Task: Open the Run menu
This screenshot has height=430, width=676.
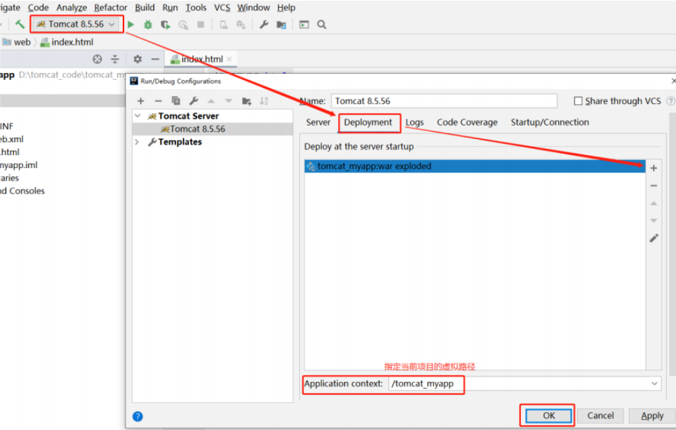Action: coord(170,8)
